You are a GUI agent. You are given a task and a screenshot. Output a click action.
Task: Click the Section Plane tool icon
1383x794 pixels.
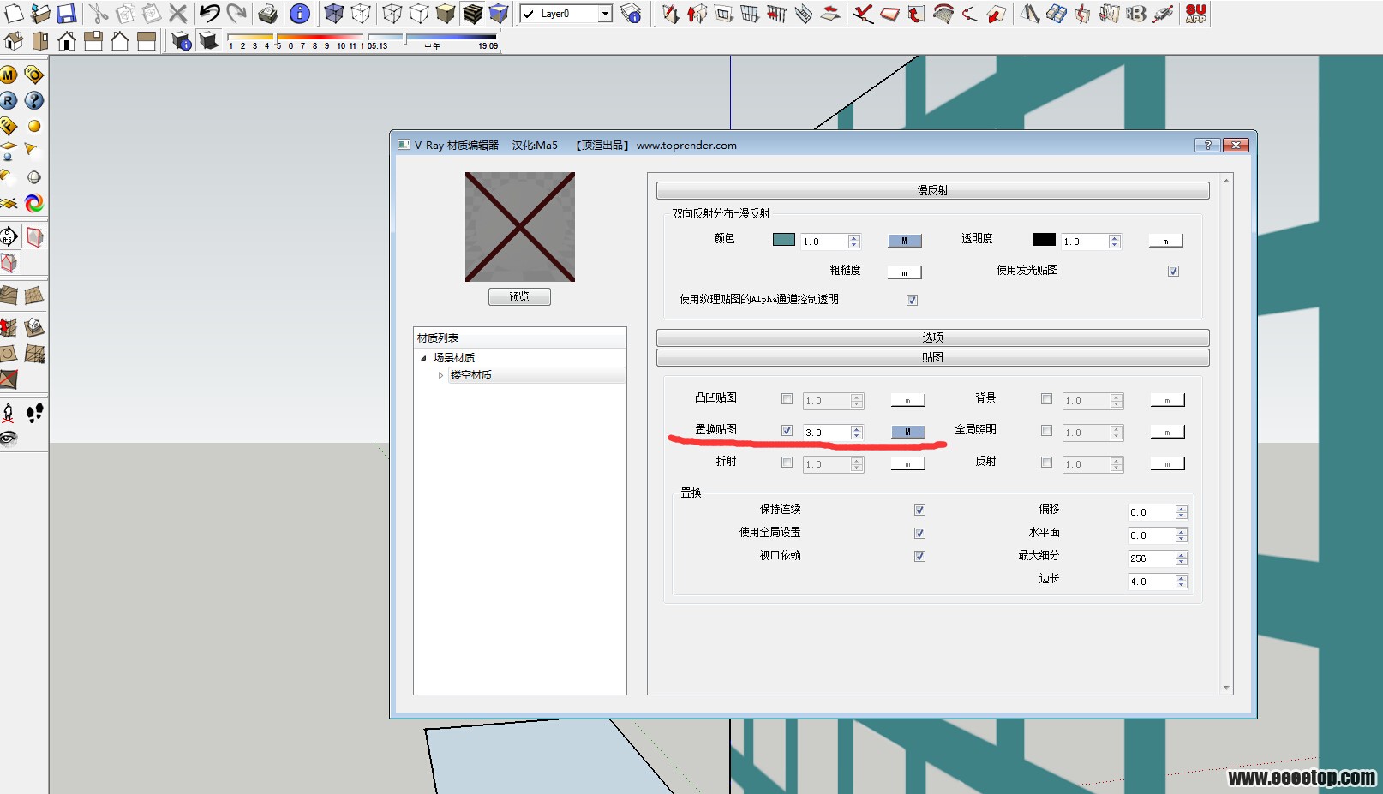coord(9,236)
